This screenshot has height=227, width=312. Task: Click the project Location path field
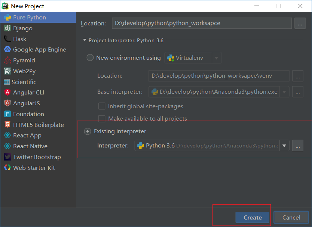coord(202,23)
